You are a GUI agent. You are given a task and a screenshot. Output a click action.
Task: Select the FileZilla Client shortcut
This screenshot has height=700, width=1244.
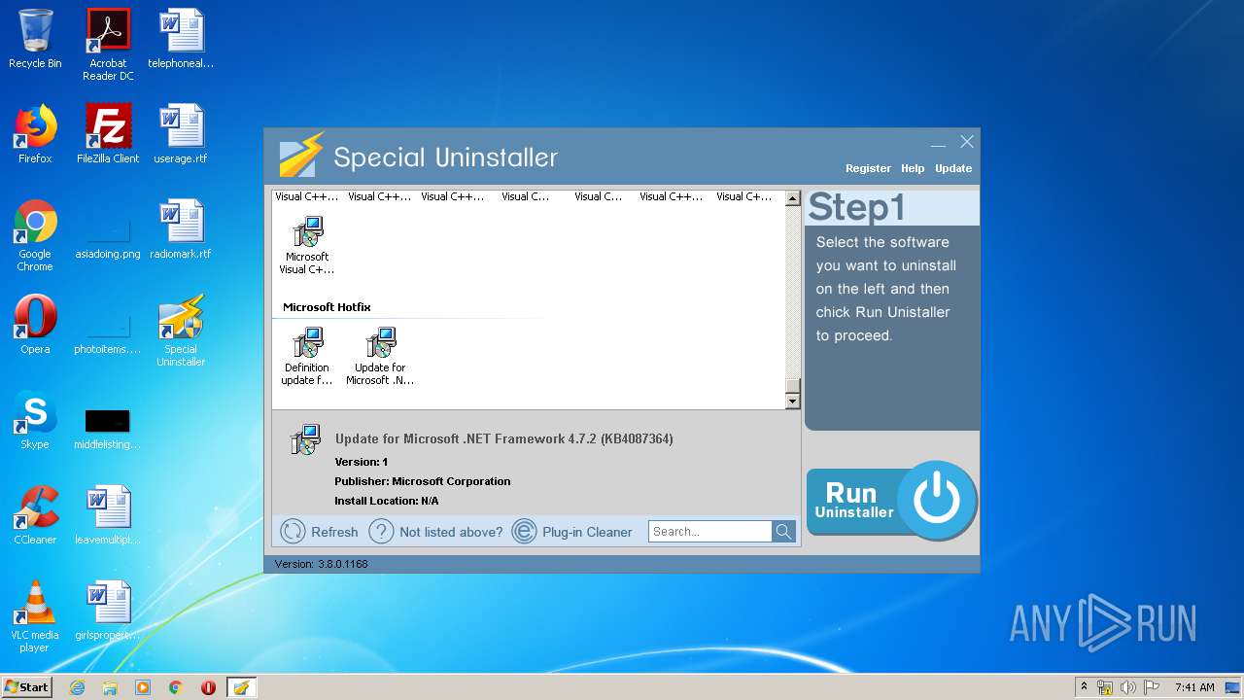108,134
